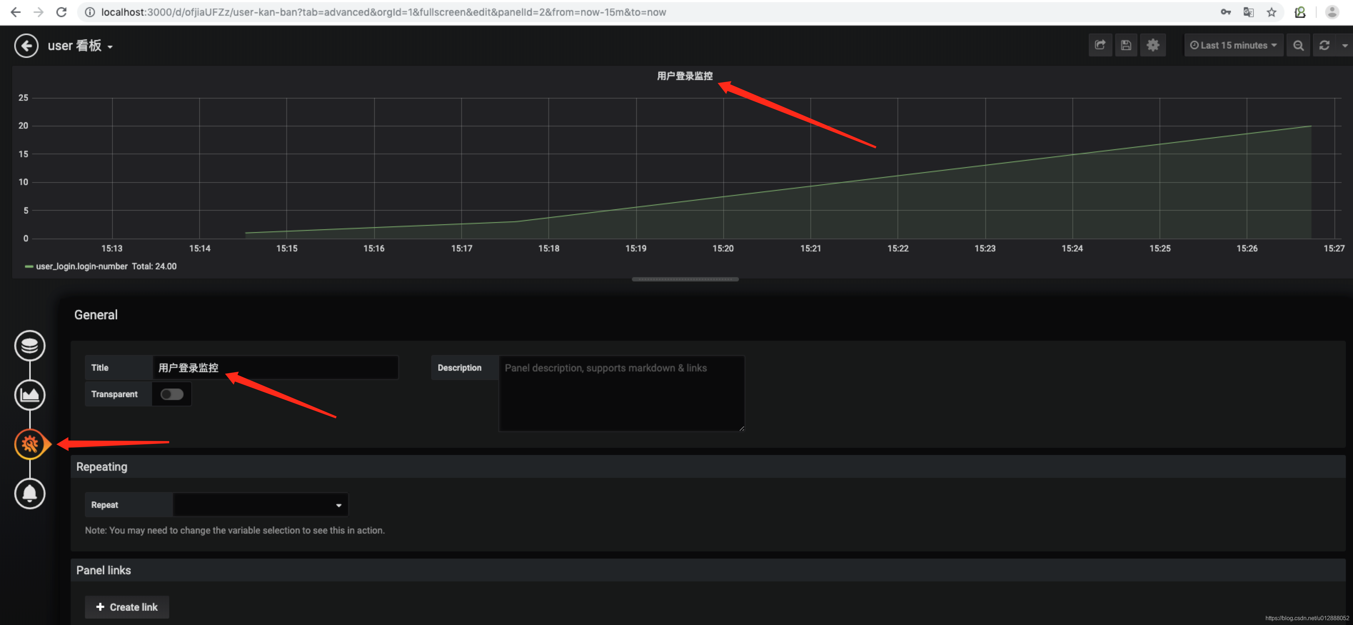Click the Panel links section header

coord(708,570)
